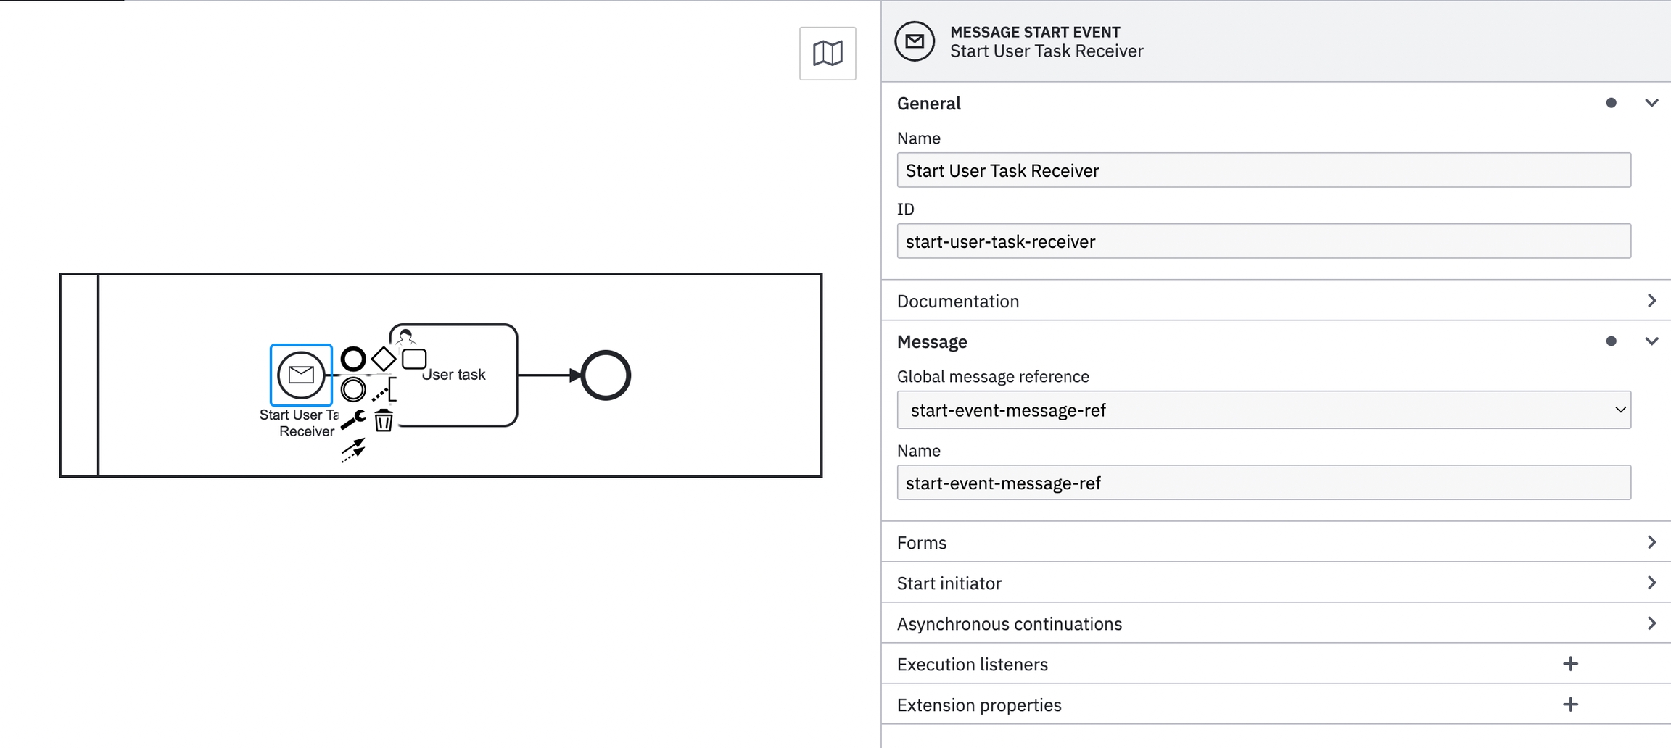Activate the connect arrows tool

[x=353, y=450]
